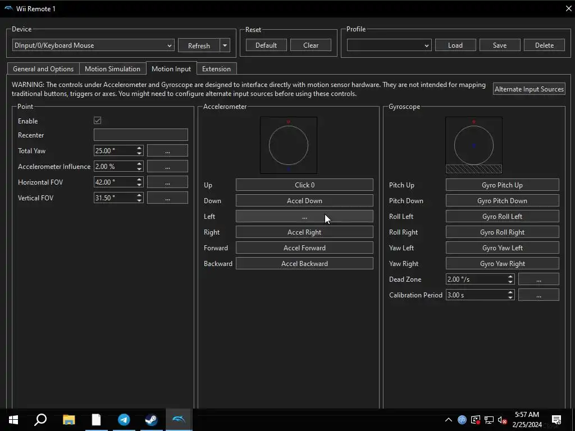This screenshot has height=431, width=575.
Task: Expand the Refresh button dropdown arrow
Action: [x=225, y=45]
